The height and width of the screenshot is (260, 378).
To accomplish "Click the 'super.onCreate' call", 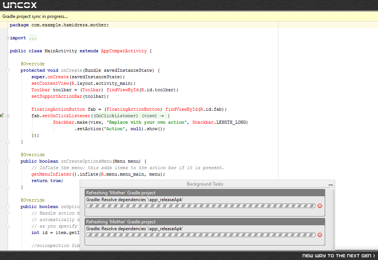I will 50,77.
